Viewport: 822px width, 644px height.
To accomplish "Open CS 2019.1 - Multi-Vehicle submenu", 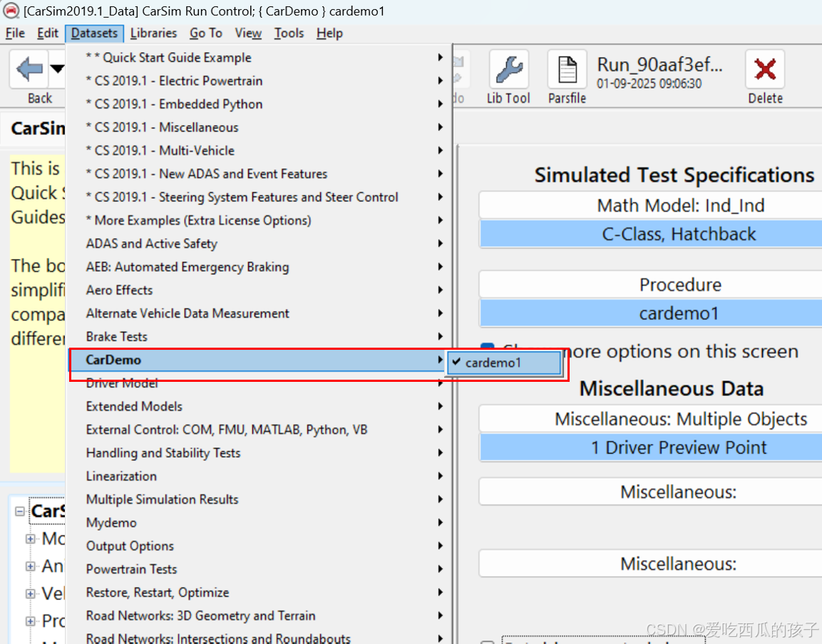I will pyautogui.click(x=258, y=150).
